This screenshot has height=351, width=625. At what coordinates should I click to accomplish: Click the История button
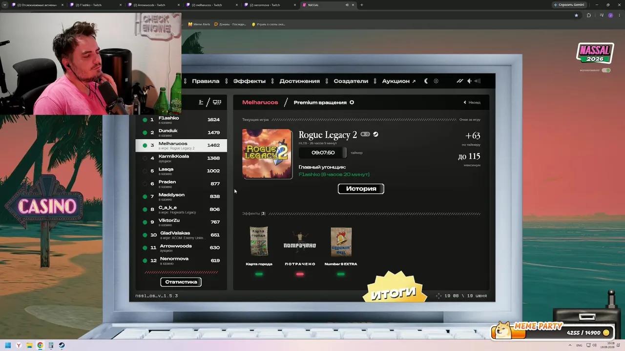[361, 189]
